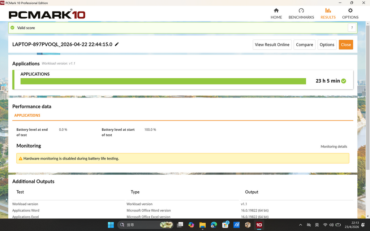
Task: Click the scrollbar down arrow
Action: (x=367, y=216)
